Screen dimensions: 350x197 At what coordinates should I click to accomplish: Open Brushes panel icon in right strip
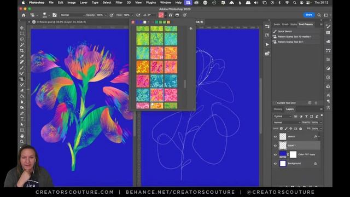click(328, 26)
